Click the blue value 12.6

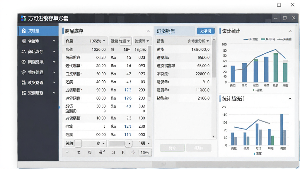(x=128, y=98)
